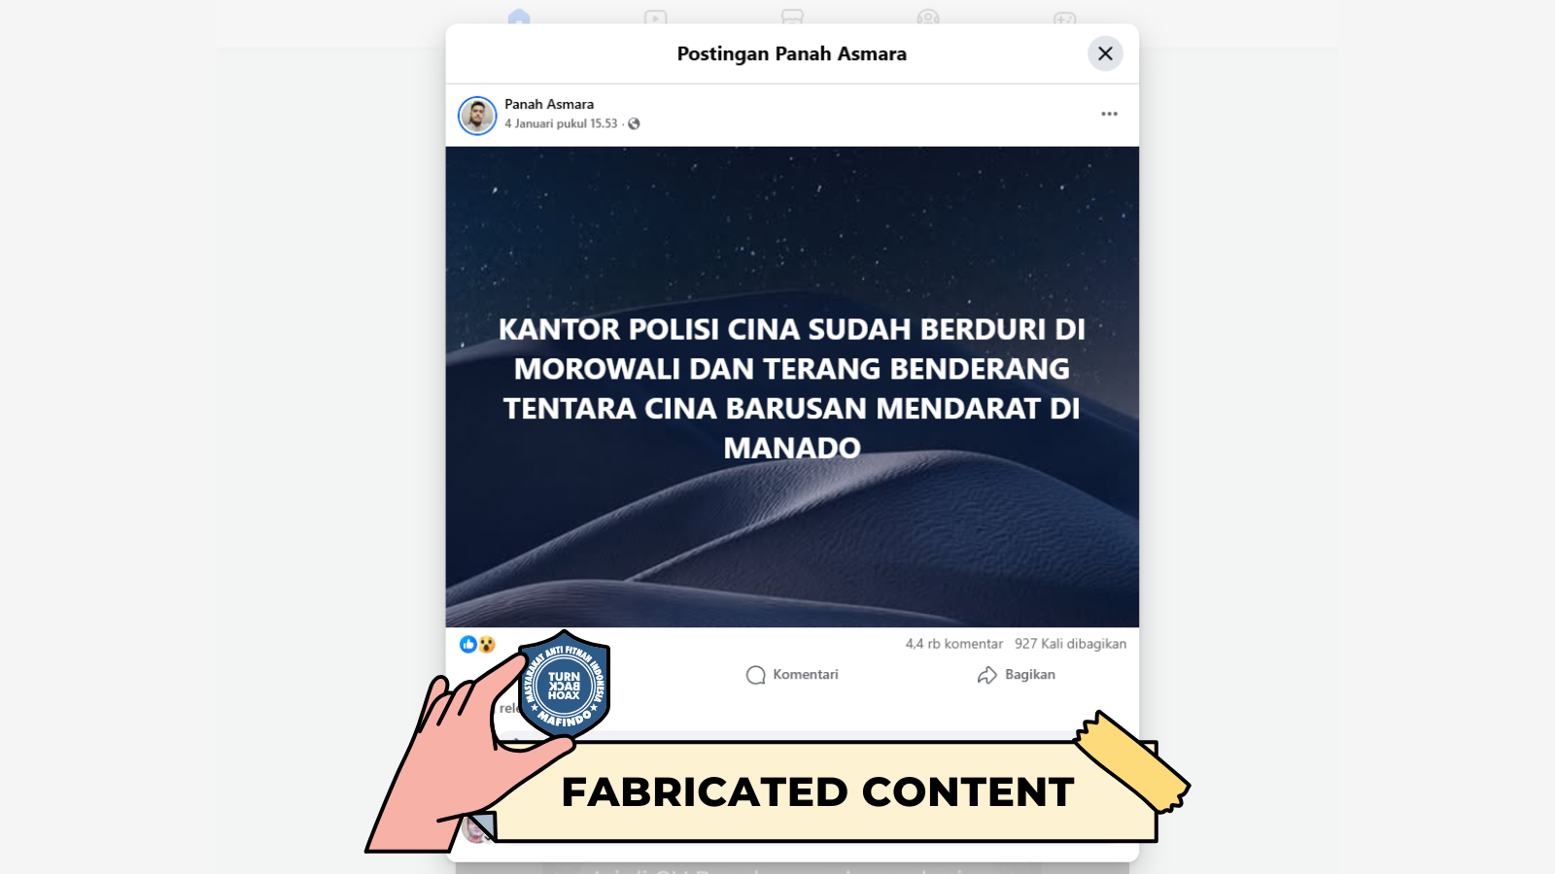1555x874 pixels.
Task: Click Panah Asmara's profile avatar
Action: 477,116
